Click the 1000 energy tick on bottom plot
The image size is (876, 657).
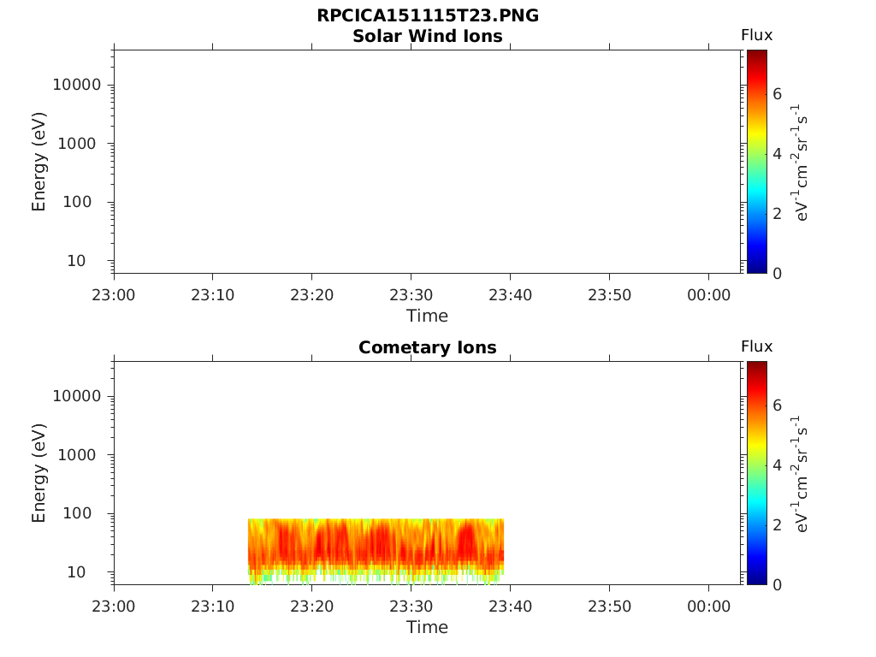click(x=77, y=455)
